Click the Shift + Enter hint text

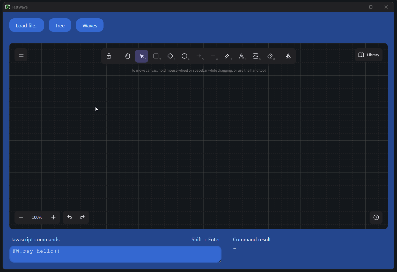tap(206, 240)
